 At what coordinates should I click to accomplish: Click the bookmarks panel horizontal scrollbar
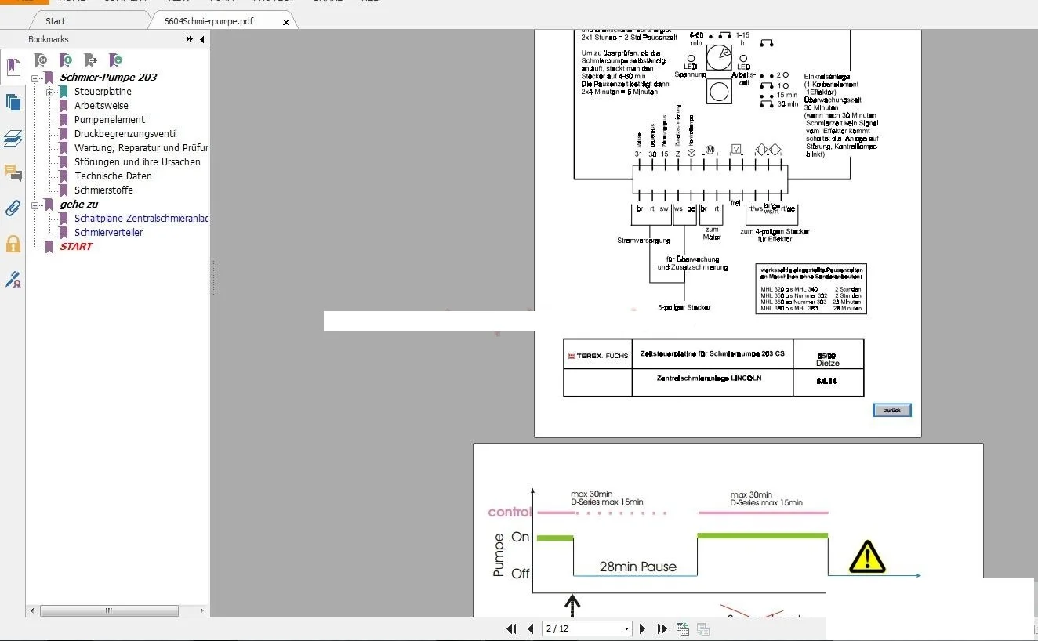tap(109, 610)
